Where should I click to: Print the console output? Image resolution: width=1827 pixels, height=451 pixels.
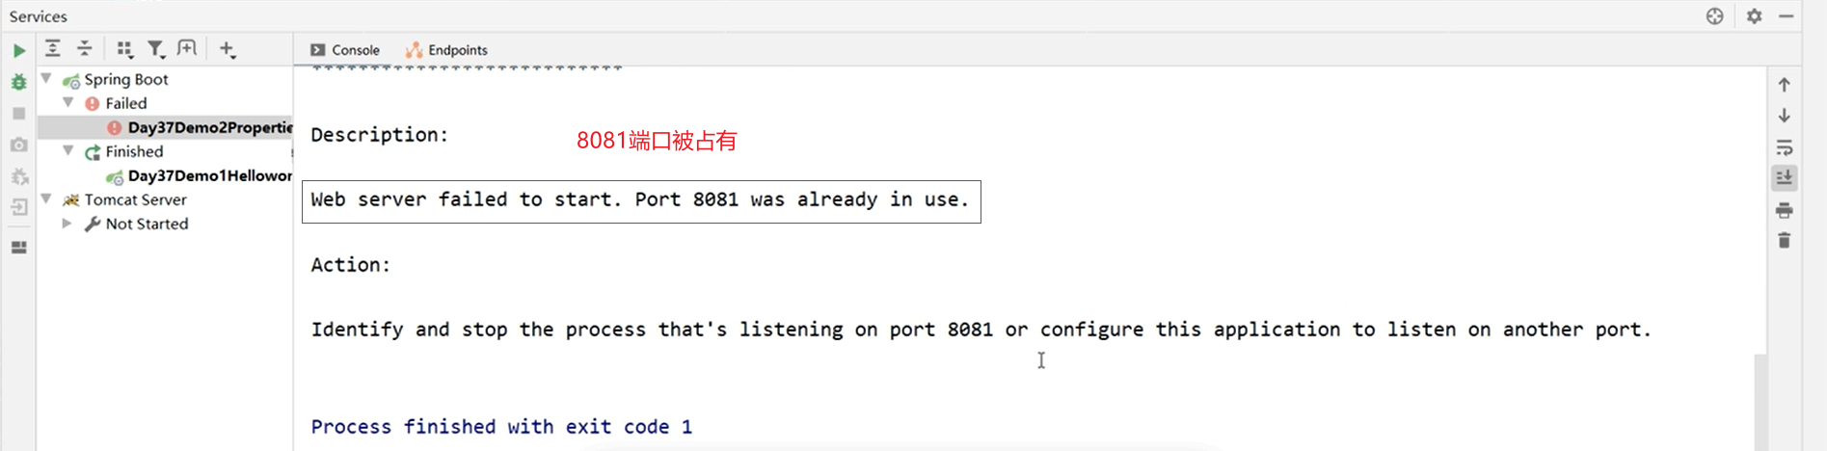pos(1785,209)
